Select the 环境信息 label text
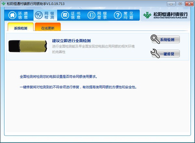Image resolution: width=195 pixels, height=143 pixels. coord(23,15)
